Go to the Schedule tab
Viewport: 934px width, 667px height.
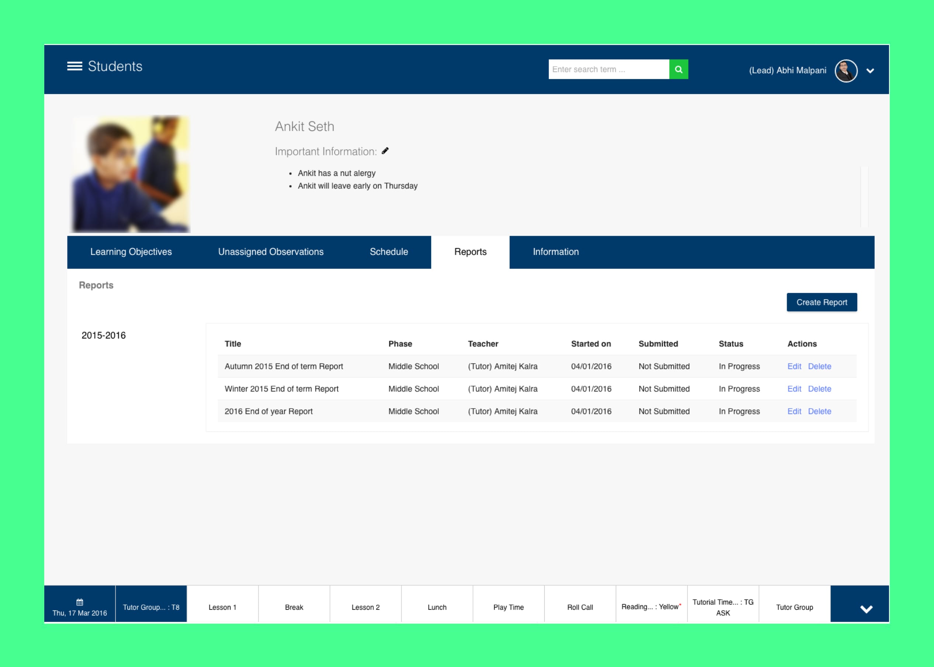click(x=388, y=252)
